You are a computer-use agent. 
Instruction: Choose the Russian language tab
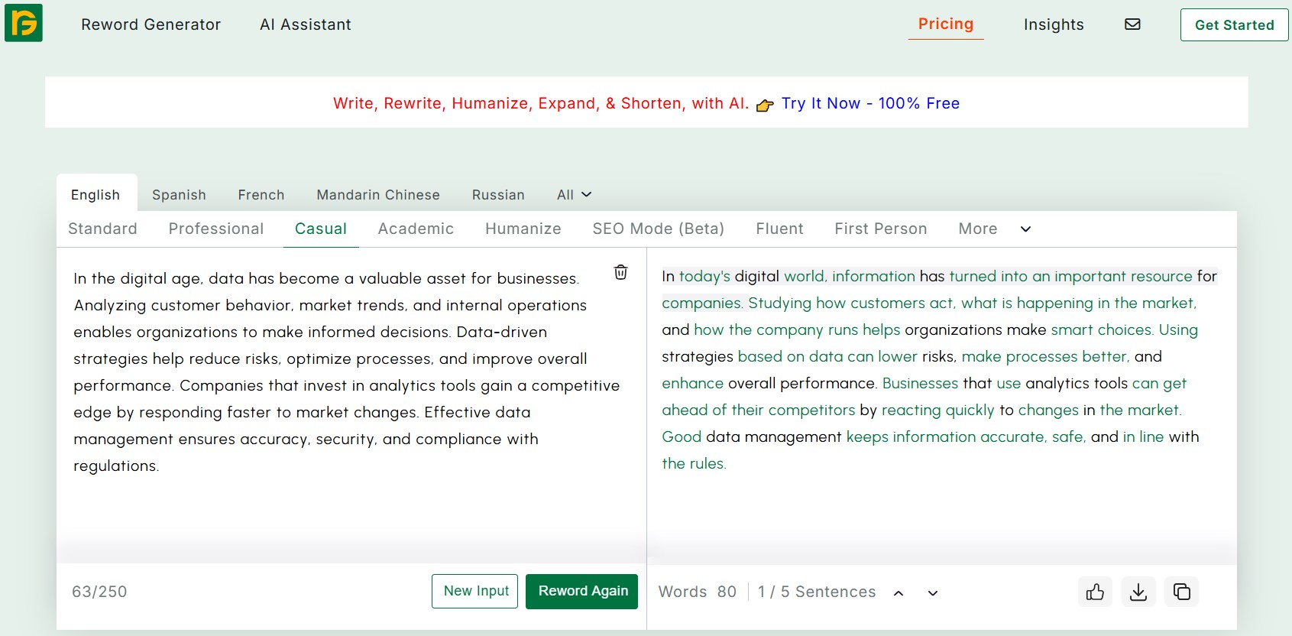point(498,195)
